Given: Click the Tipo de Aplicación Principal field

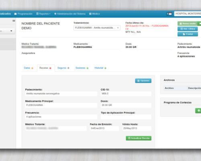Looking at the screenshot, I should [126, 117].
